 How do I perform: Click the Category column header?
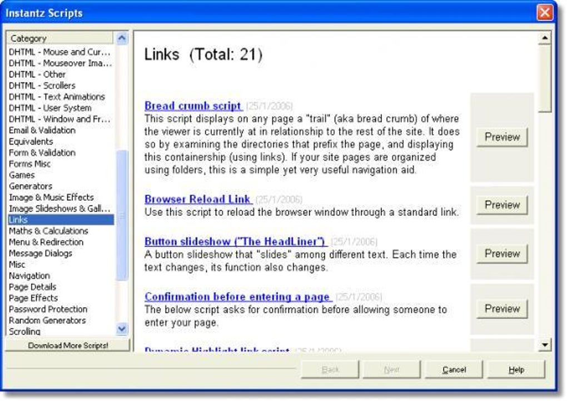60,38
